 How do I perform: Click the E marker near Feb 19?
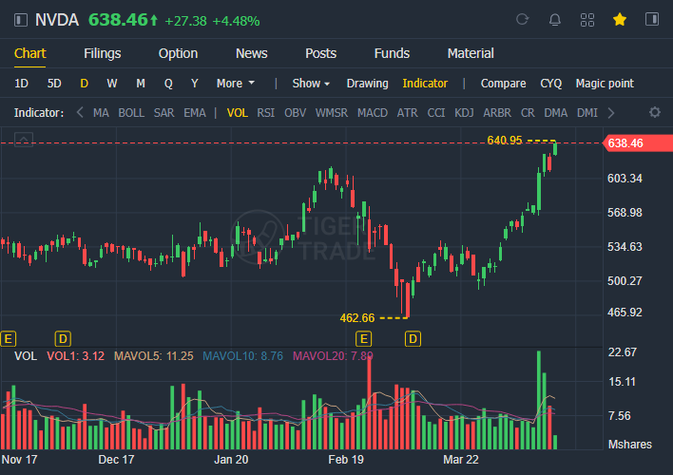tap(363, 339)
